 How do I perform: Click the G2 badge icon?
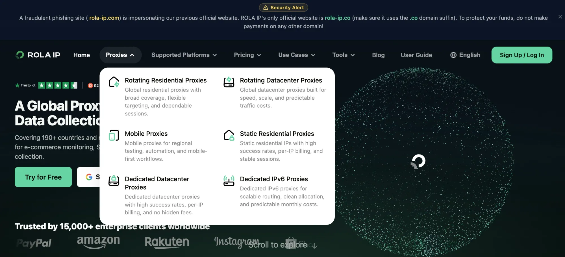[90, 85]
